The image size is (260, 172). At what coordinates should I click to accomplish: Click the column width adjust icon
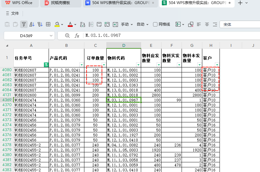(x=91, y=24)
